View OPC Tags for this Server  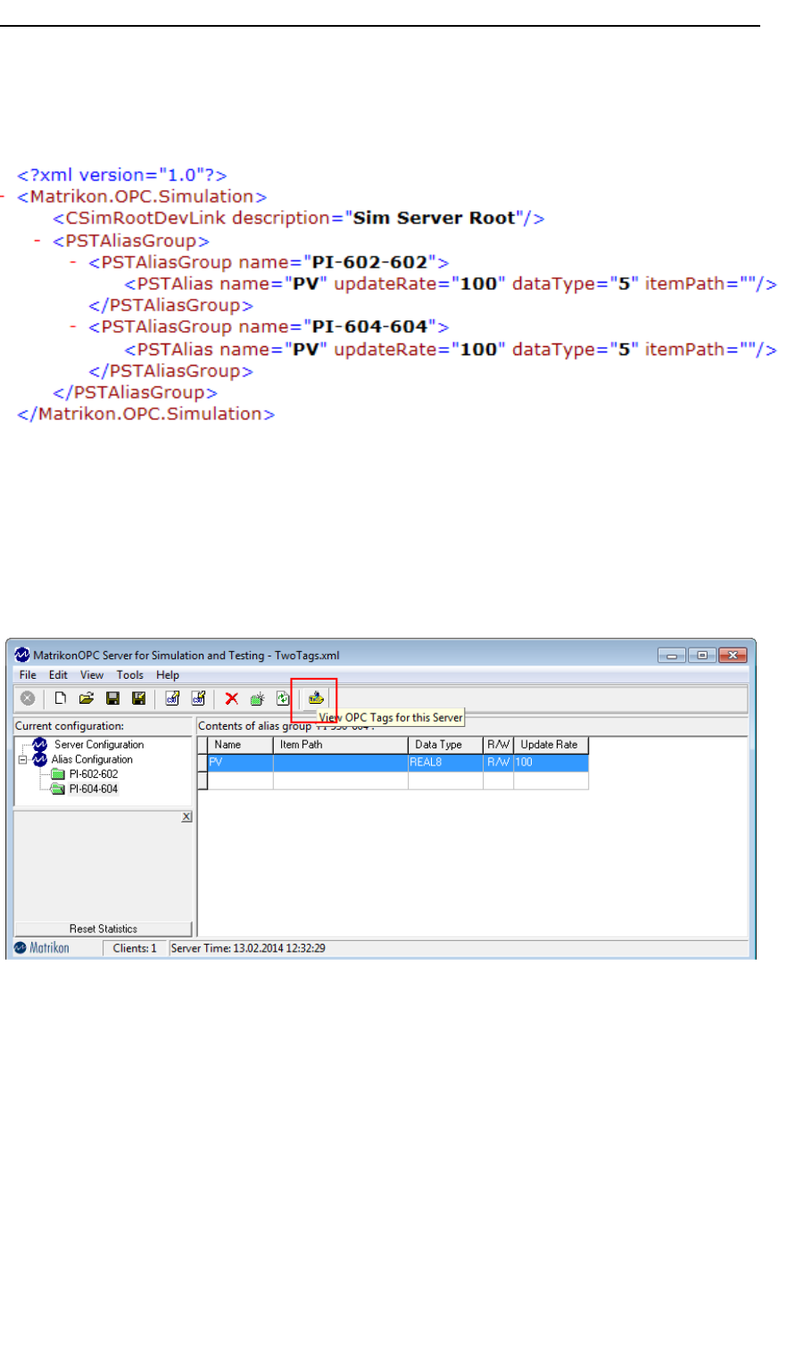[316, 698]
